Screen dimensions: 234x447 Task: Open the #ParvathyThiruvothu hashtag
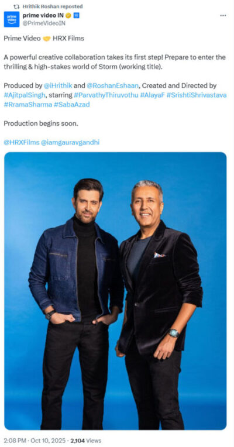pos(105,95)
